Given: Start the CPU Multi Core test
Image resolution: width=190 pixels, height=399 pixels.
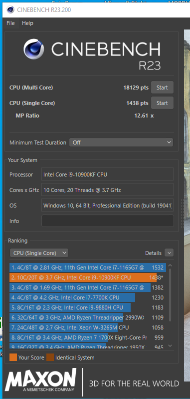Looking at the screenshot, I should coord(163,87).
